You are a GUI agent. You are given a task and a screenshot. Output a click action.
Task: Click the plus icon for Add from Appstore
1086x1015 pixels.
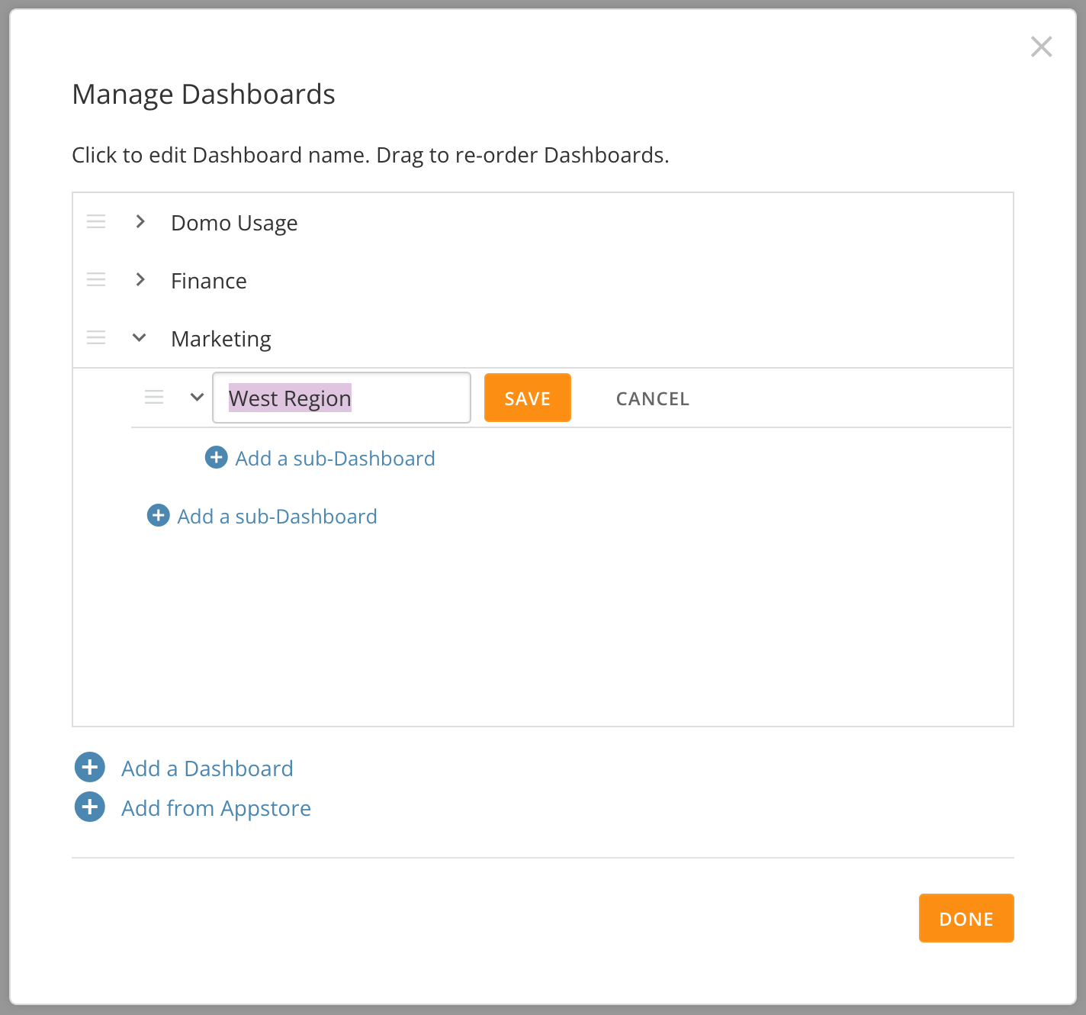click(90, 807)
